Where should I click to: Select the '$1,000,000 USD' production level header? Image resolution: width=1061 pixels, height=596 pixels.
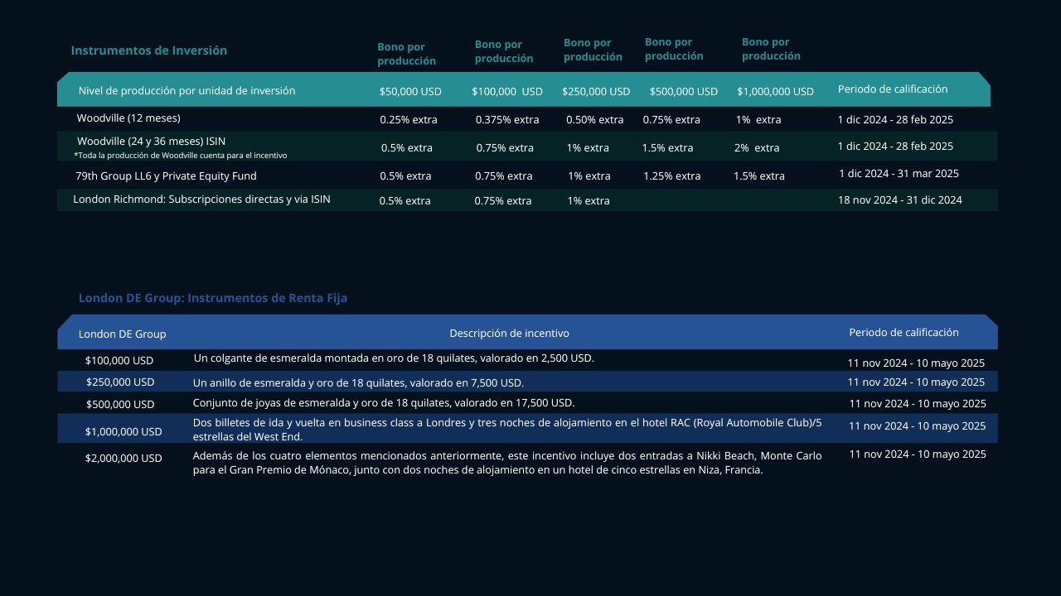[775, 91]
